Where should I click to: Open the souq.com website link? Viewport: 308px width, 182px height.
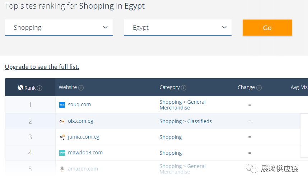pos(79,104)
